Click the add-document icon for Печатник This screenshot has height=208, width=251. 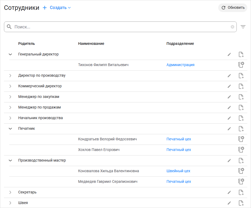241,129
